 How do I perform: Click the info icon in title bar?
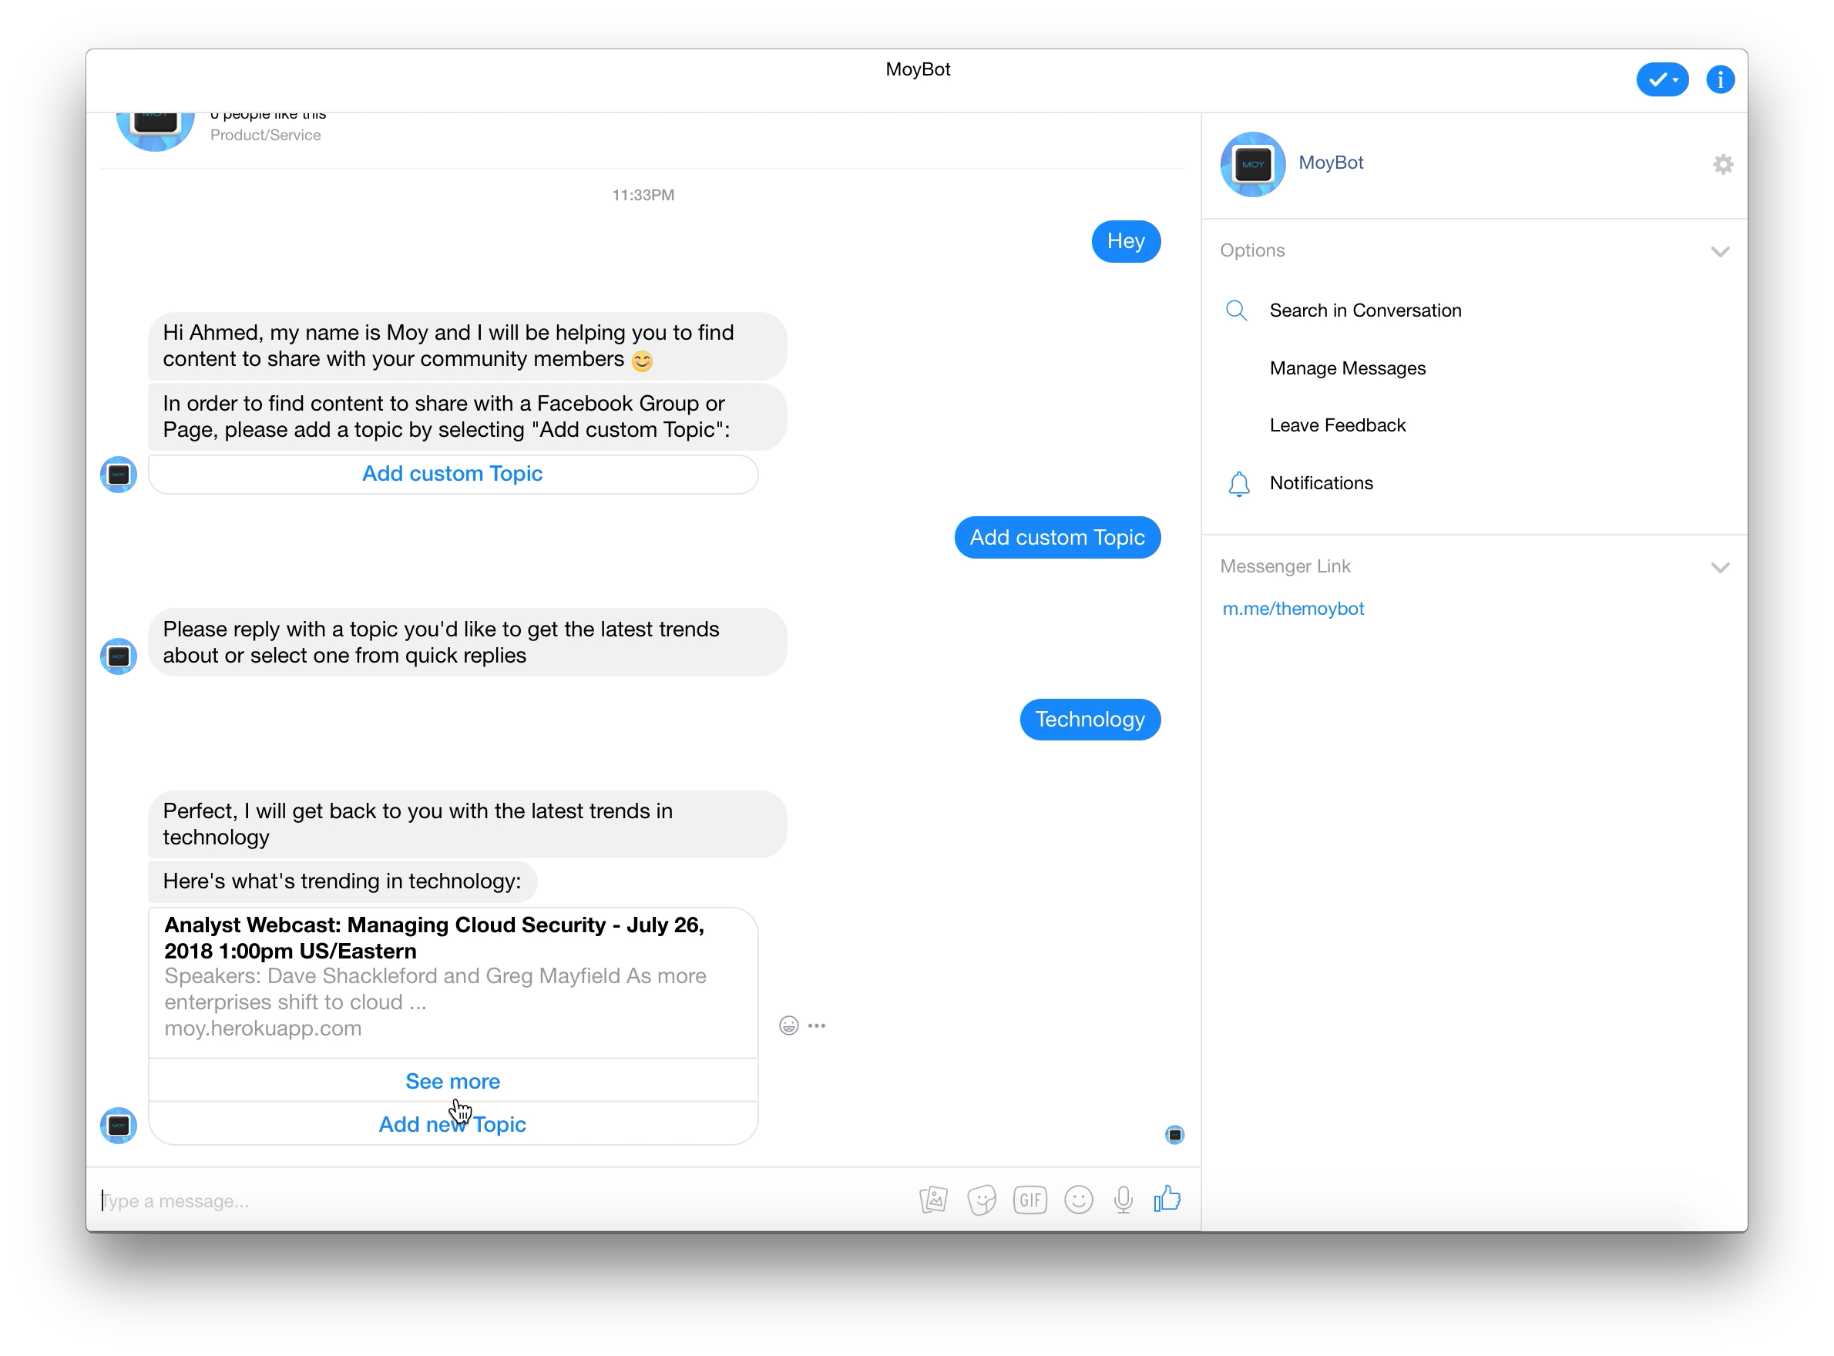tap(1720, 79)
